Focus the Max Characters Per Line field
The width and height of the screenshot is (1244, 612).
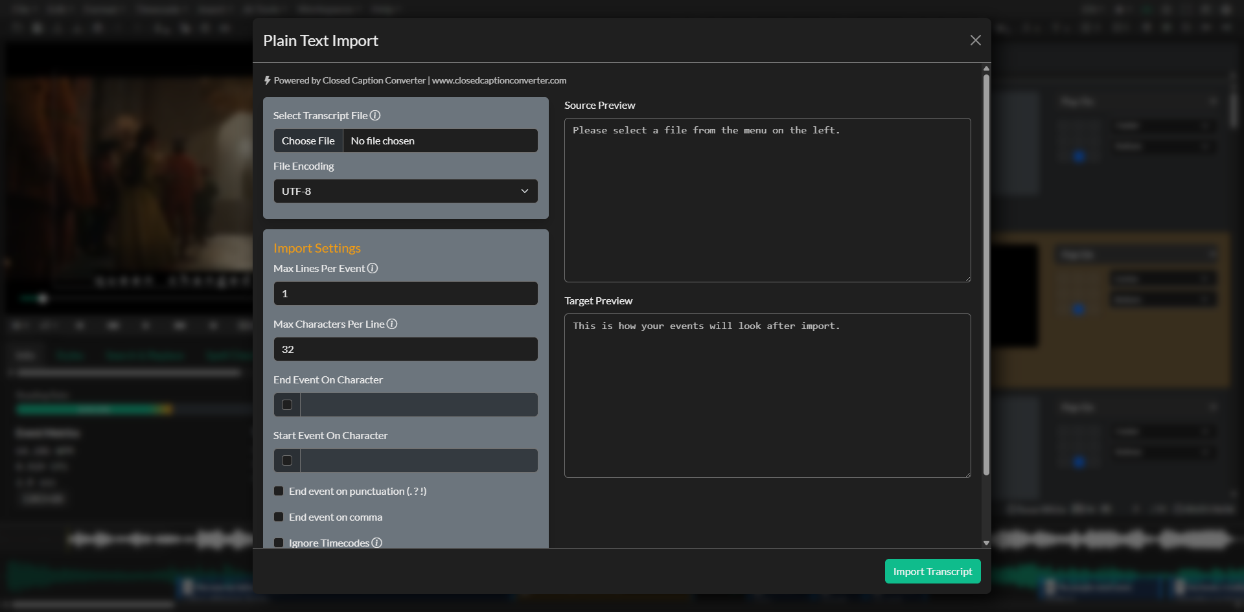tap(406, 349)
